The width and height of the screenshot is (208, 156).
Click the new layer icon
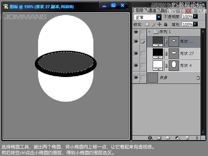point(187,138)
